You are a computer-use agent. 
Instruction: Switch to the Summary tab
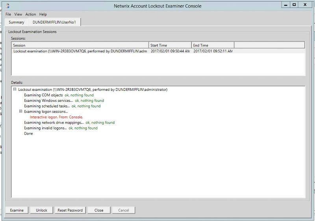pos(16,22)
